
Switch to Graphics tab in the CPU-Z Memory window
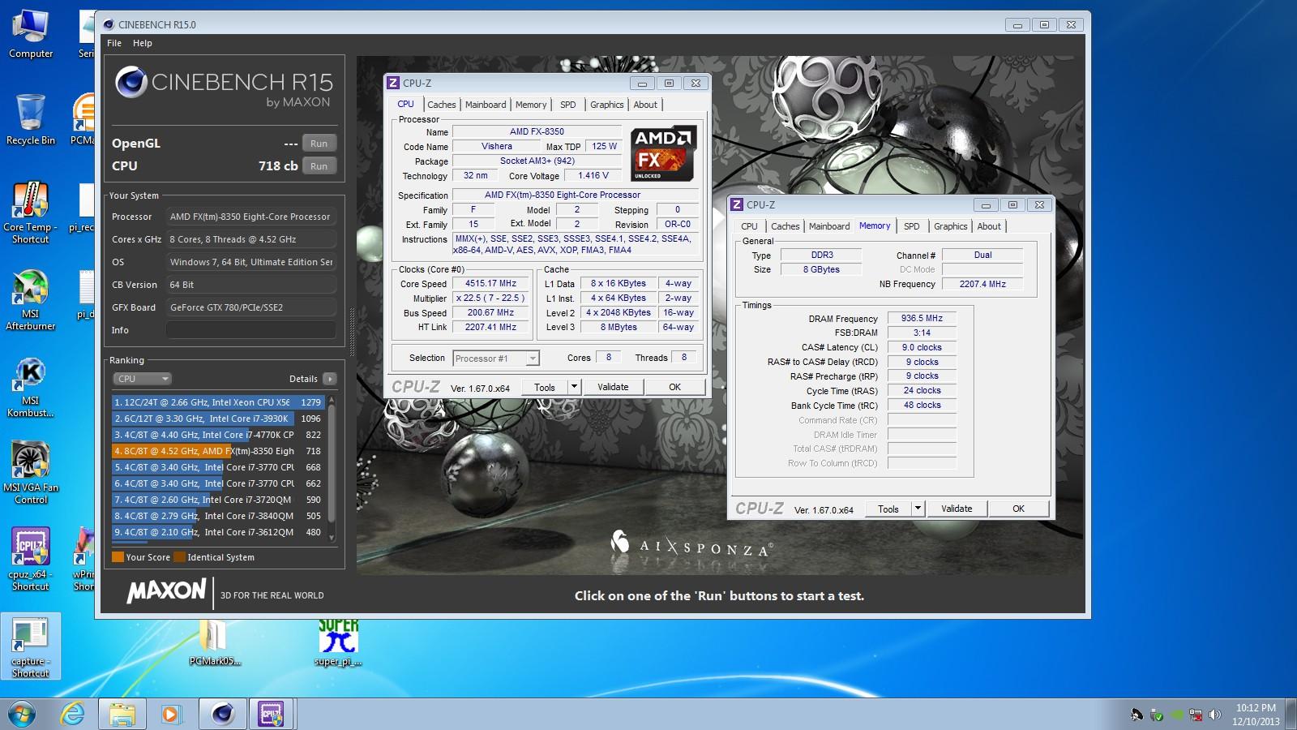point(950,226)
